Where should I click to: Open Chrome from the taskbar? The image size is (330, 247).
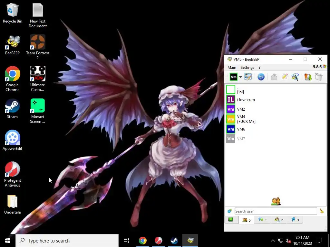point(143,241)
